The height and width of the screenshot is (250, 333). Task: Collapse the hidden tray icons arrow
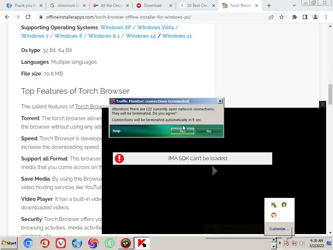(x=280, y=243)
